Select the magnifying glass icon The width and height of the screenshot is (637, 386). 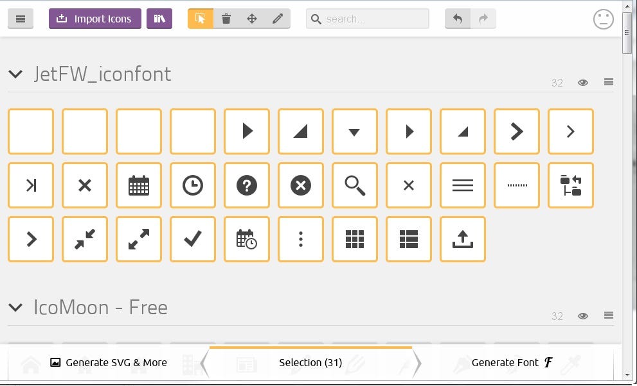[355, 185]
